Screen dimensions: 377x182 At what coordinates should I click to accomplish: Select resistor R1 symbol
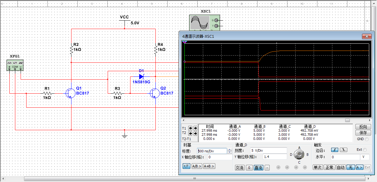pyautogui.click(x=47, y=93)
